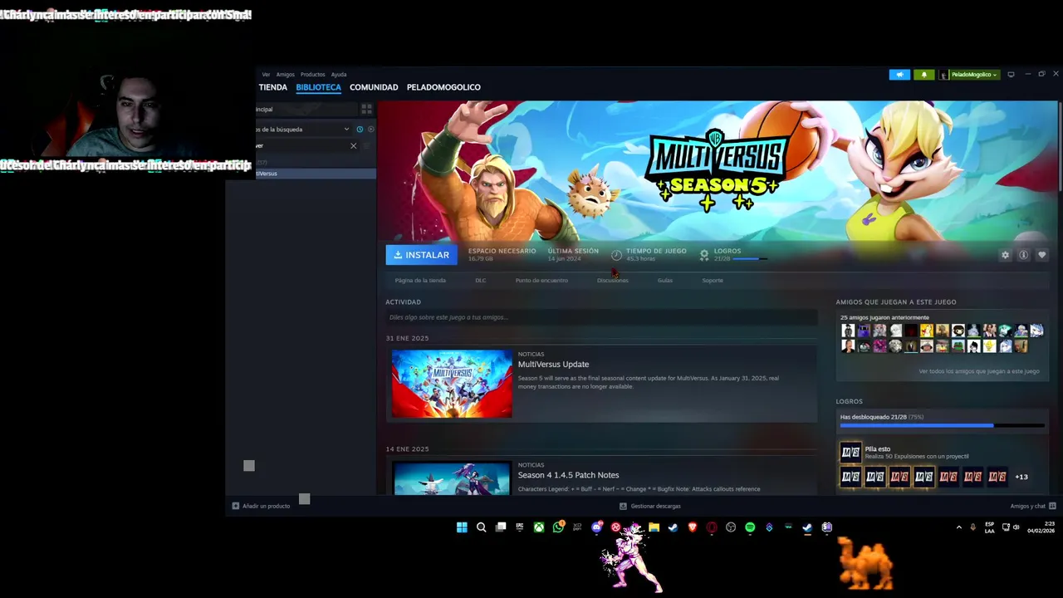
Task: Open the Steam announcements megaphone button
Action: click(x=899, y=75)
